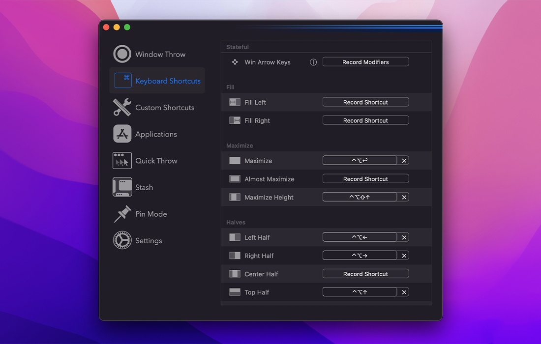Open the Applications App Store icon
541x344 pixels.
(122, 134)
